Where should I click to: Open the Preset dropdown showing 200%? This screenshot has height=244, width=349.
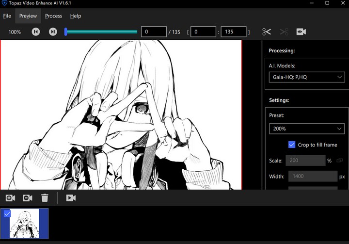pyautogui.click(x=307, y=129)
